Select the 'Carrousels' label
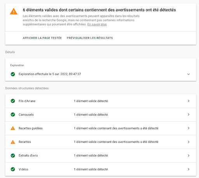Viewport: 199px width, 178px height. coord(26,115)
